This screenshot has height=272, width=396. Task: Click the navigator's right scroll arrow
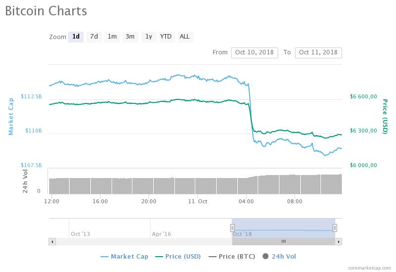click(339, 242)
